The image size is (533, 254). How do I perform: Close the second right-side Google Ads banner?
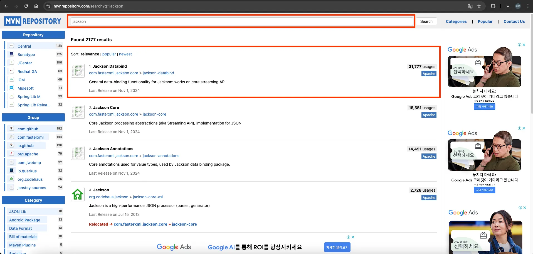524,128
